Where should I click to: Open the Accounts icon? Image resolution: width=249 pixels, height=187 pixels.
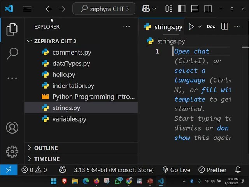[12, 127]
